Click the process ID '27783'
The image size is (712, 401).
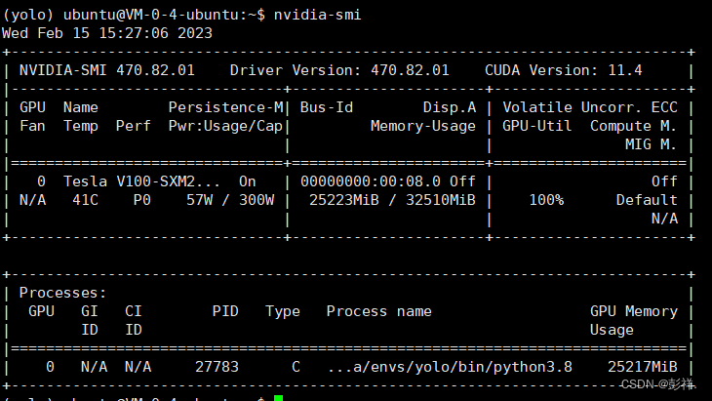click(x=217, y=367)
